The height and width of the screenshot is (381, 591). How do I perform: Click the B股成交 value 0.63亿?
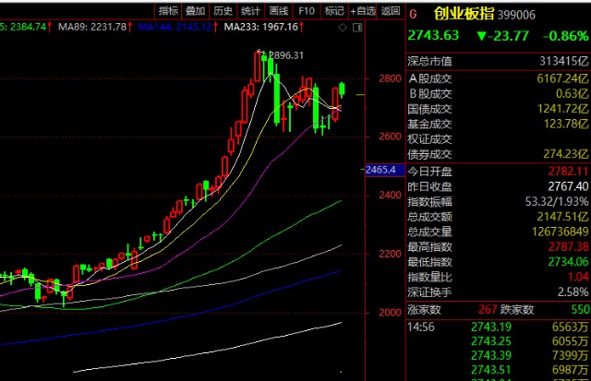(572, 93)
